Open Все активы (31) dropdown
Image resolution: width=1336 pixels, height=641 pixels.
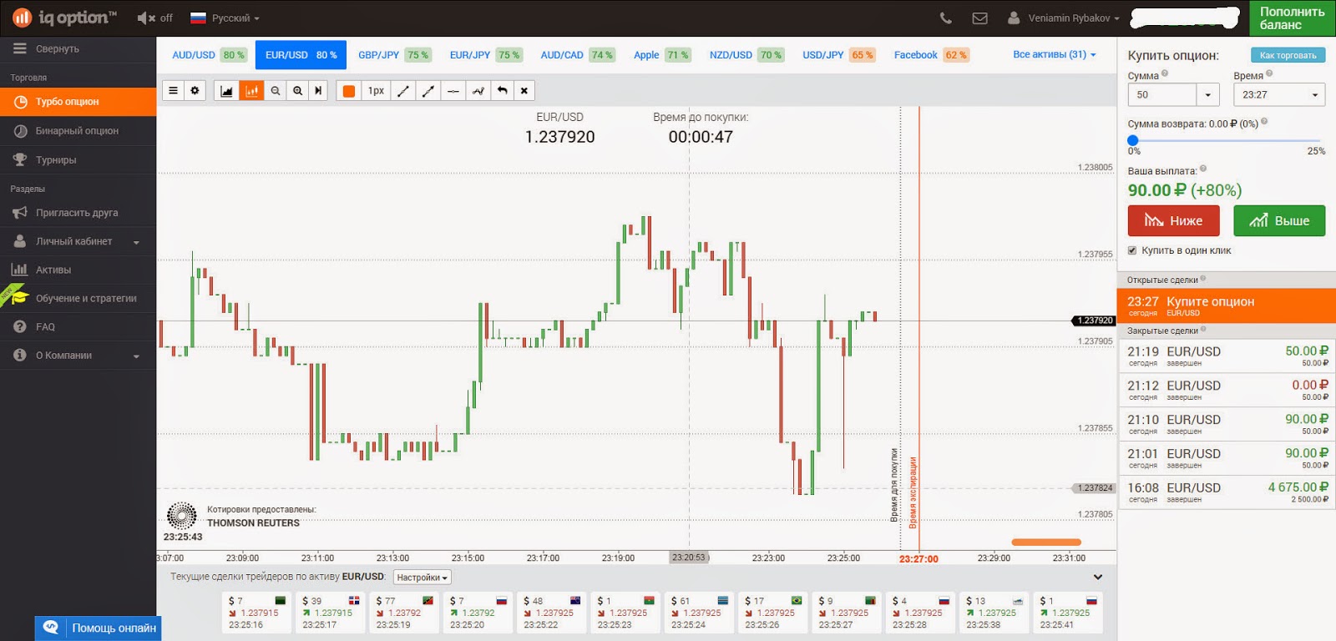point(1054,54)
